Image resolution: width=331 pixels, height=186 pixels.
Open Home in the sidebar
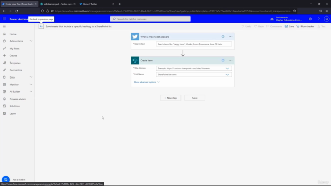(x=13, y=34)
